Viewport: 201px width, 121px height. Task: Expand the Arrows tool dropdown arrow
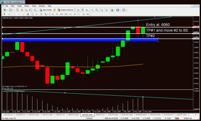coord(48,14)
